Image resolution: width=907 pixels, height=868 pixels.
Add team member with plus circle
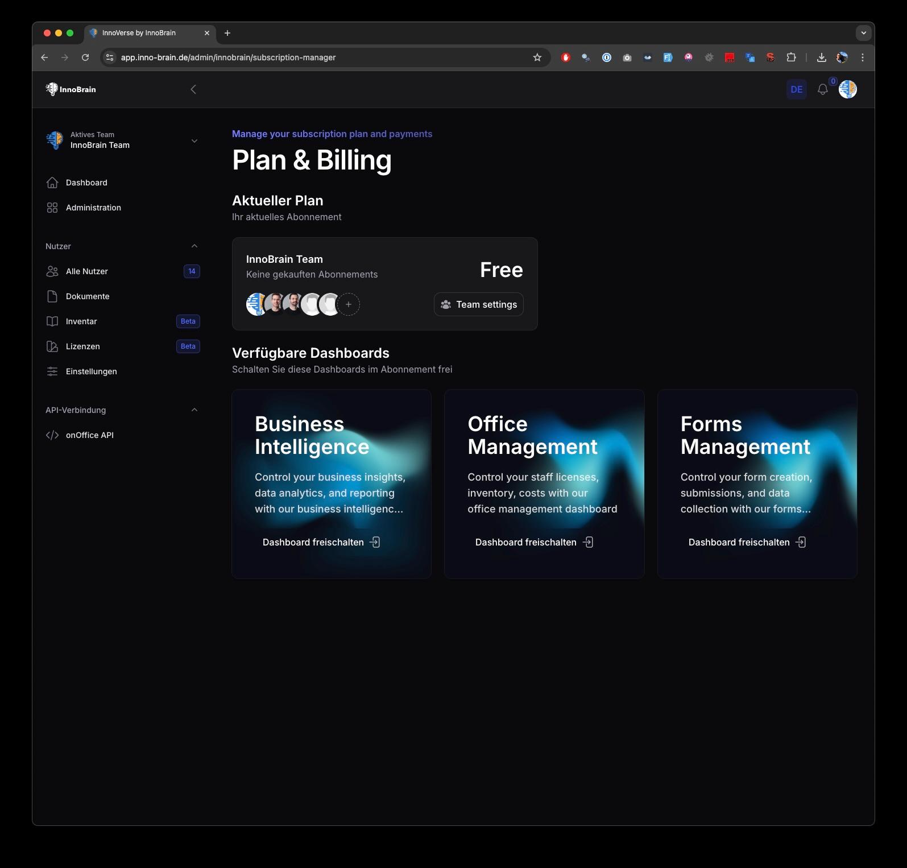tap(349, 304)
